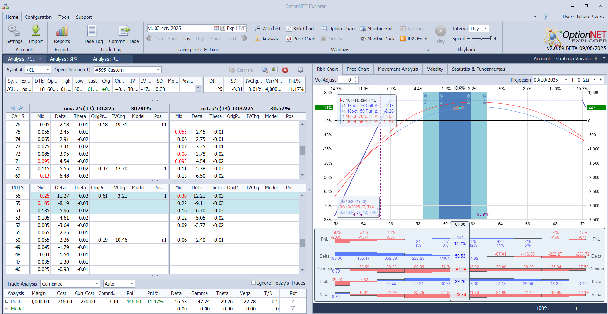Click the red X delete position icon

[x=285, y=70]
